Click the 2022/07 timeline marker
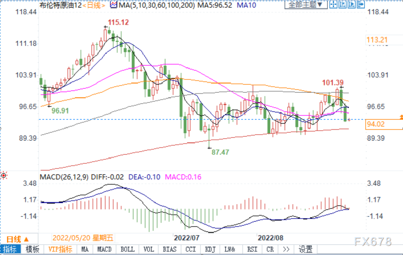The width and height of the screenshot is (403, 255). point(187,238)
